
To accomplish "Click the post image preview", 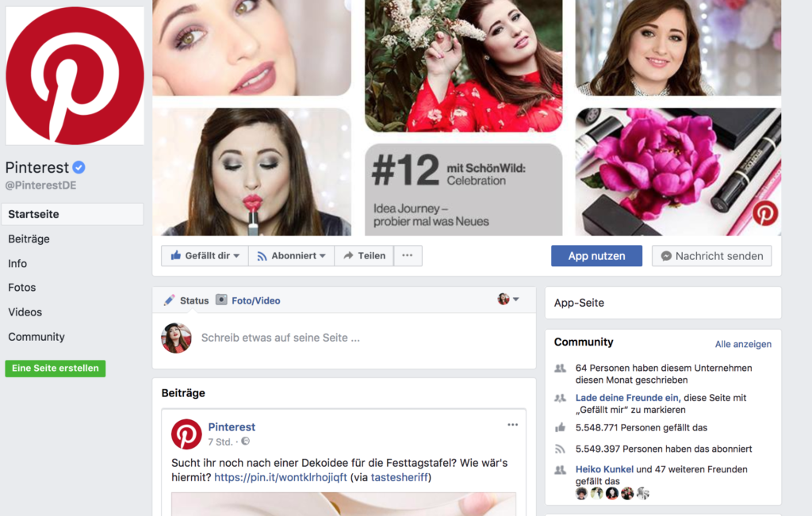I will coord(344,504).
